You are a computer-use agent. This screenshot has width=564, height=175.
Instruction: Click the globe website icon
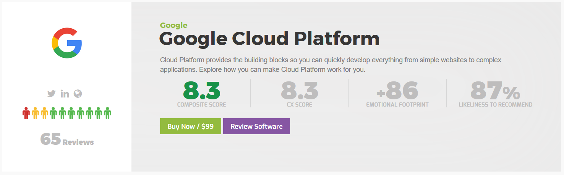78,94
